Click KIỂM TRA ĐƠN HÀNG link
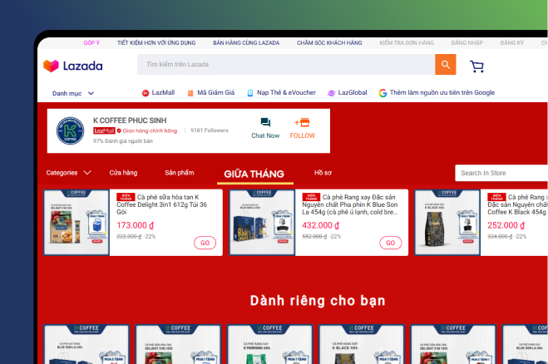This screenshot has width=548, height=364. pyautogui.click(x=407, y=43)
